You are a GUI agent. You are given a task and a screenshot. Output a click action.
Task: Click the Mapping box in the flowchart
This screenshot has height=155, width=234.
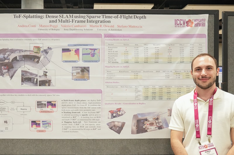tap(23, 109)
